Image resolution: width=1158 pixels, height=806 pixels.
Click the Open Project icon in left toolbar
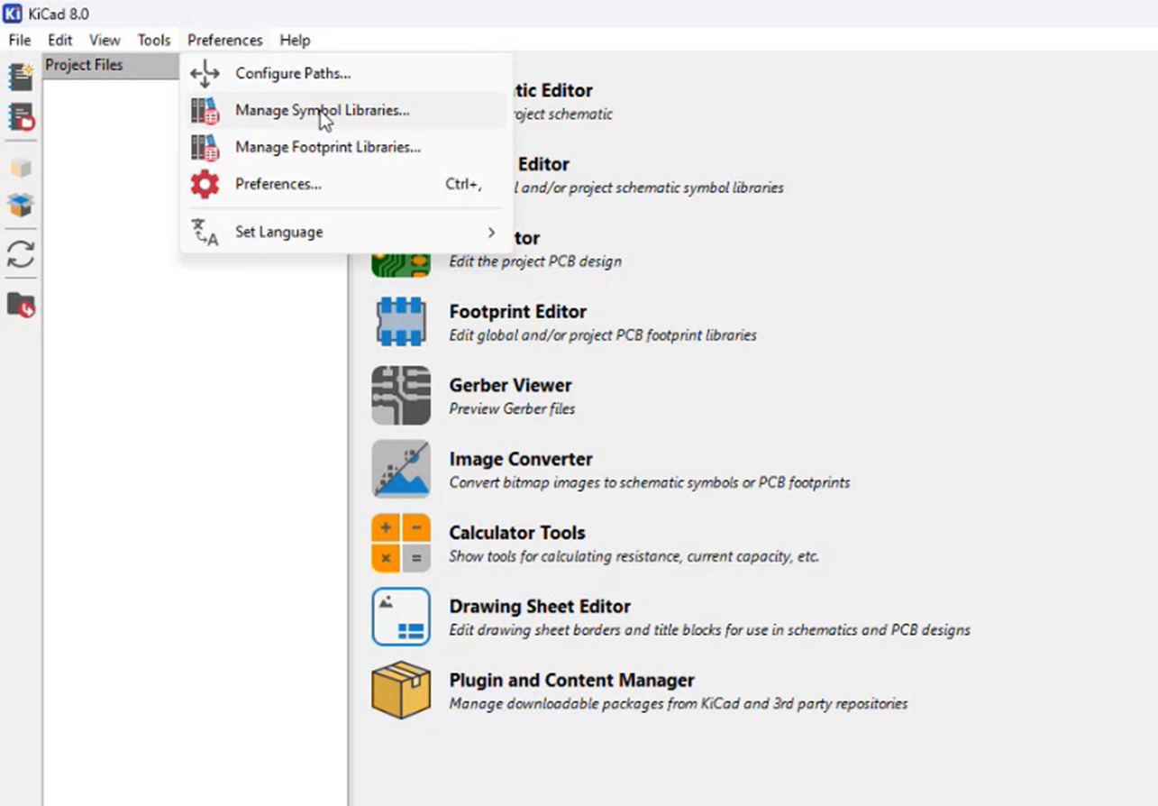click(21, 117)
